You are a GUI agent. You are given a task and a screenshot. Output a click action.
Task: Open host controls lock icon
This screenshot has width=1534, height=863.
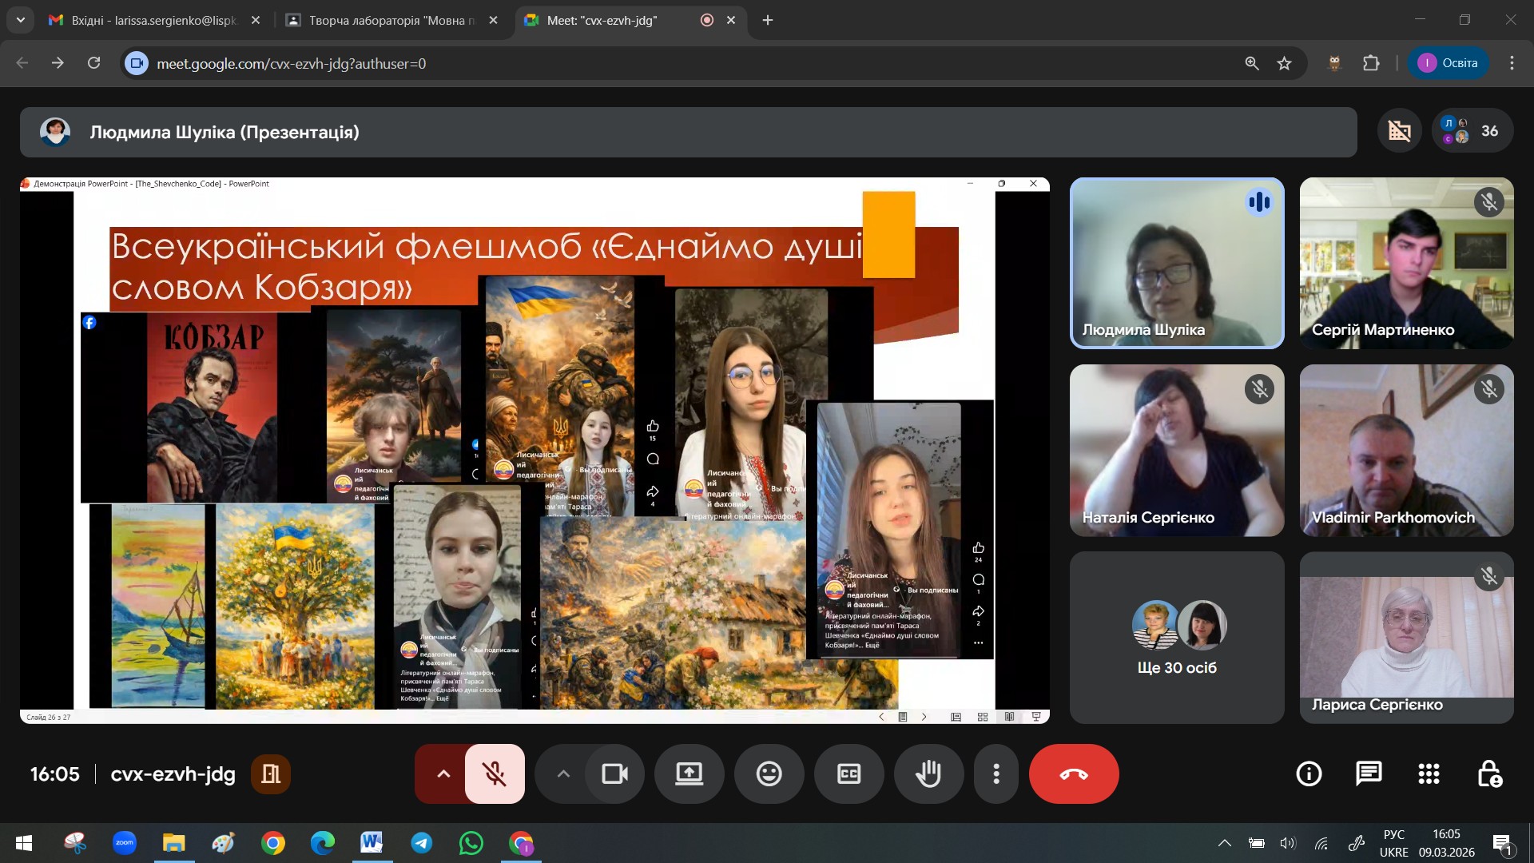point(1488,774)
